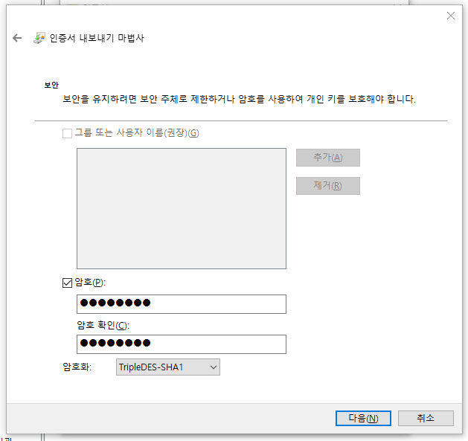Click the 보안 section heading

(x=51, y=86)
